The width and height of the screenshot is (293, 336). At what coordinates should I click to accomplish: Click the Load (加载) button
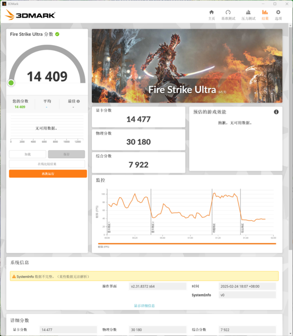[x=28, y=154]
